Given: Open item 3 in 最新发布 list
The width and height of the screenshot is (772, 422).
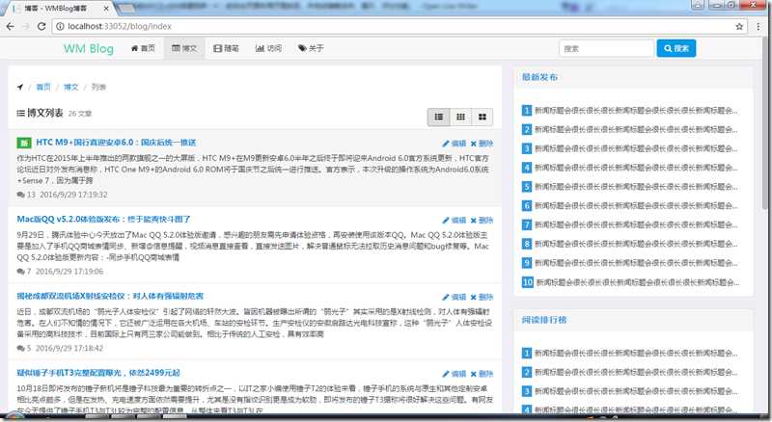Looking at the screenshot, I should coord(636,148).
